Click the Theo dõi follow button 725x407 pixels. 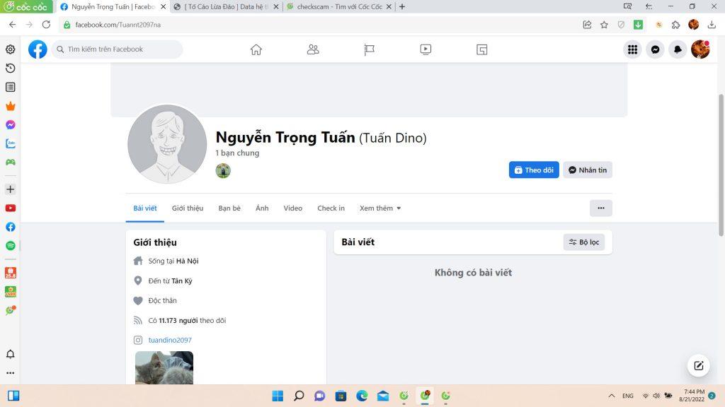(533, 170)
